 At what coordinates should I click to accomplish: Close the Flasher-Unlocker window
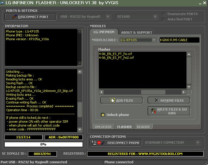click(x=205, y=3)
